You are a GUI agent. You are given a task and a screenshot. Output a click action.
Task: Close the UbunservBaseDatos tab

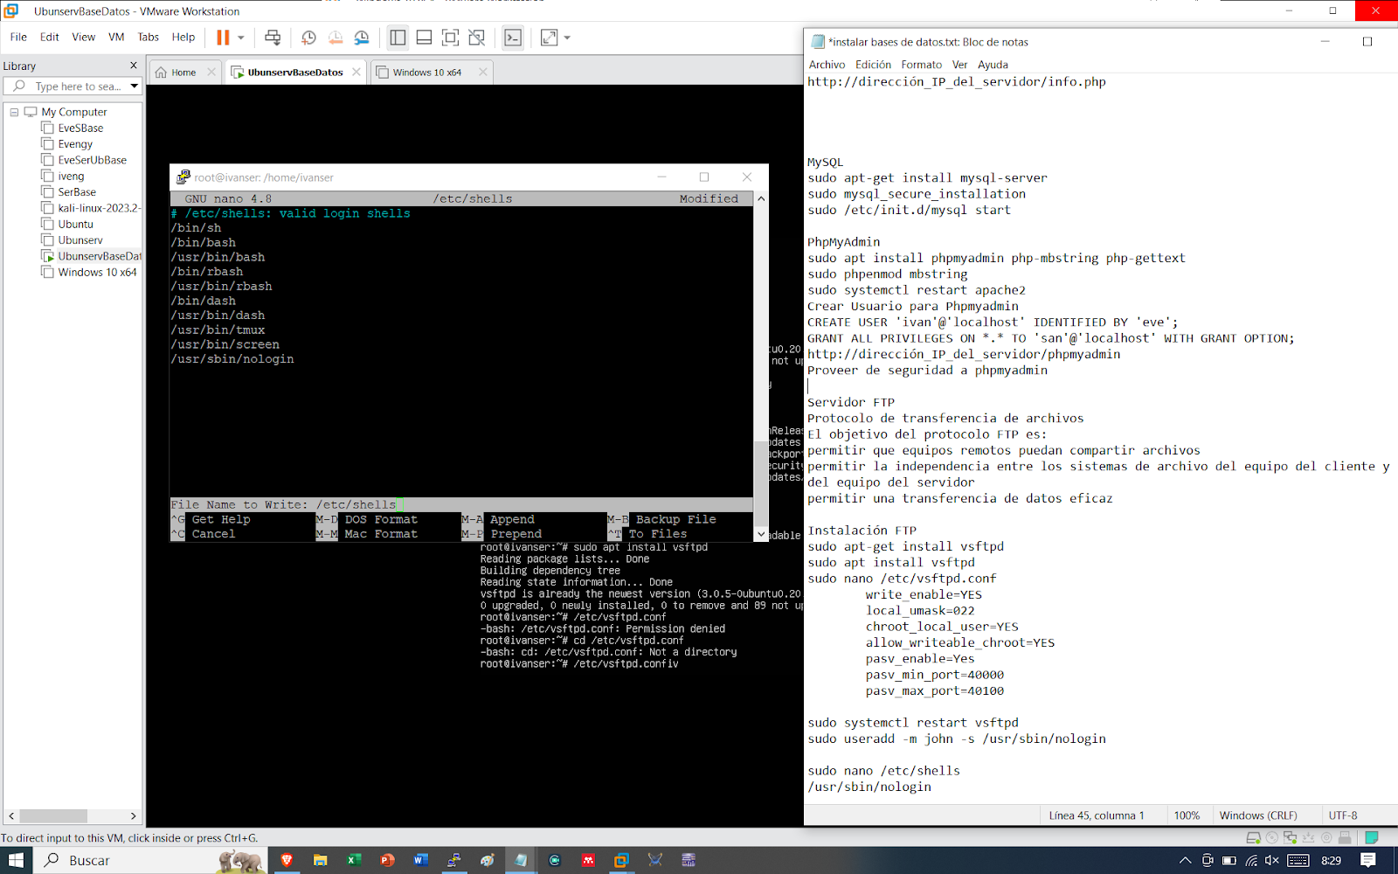click(x=356, y=73)
